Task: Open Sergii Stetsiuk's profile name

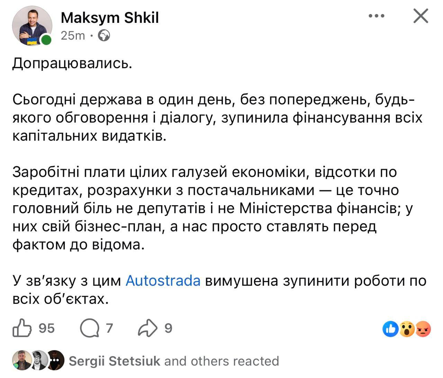Action: coord(115,361)
